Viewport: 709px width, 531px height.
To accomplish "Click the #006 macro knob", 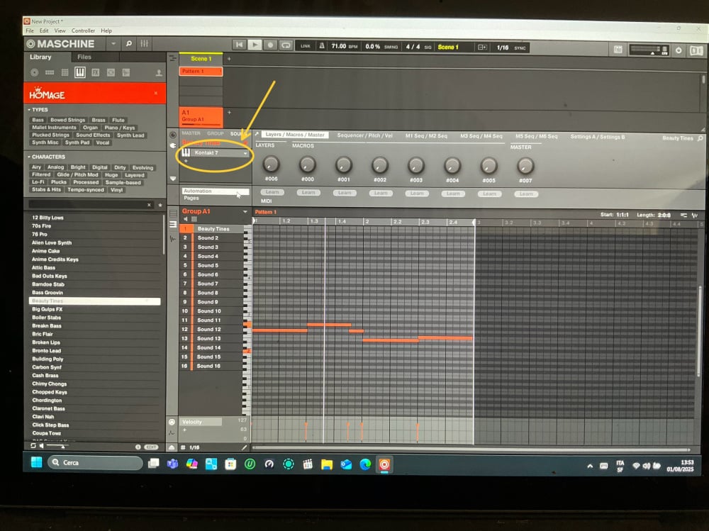I will point(270,164).
